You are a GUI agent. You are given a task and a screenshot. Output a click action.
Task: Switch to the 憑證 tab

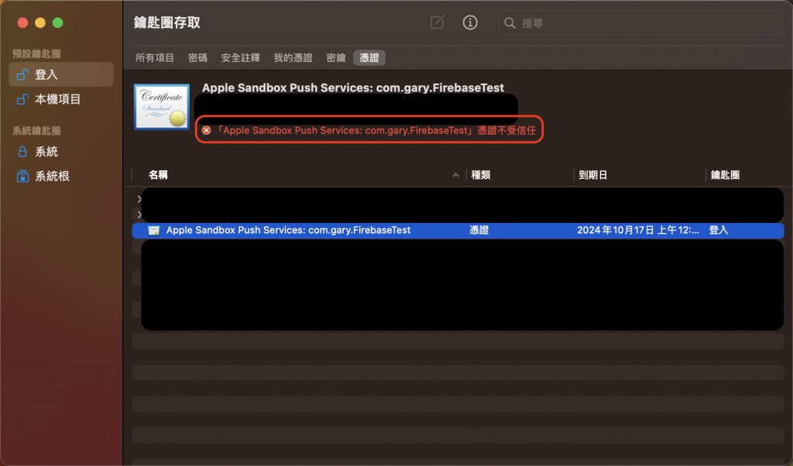click(x=369, y=57)
